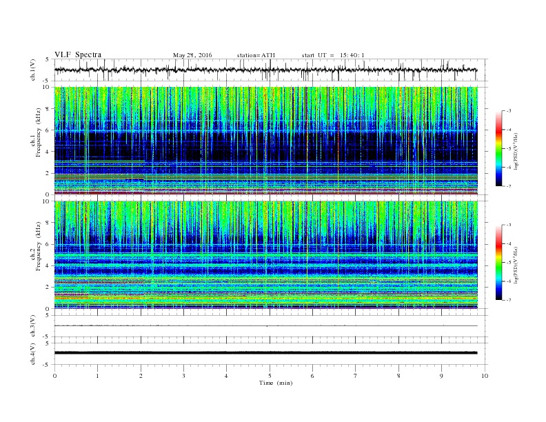Image resolution: width=546 pixels, height=422 pixels.
Task: Click the "7" tick label on time axis
Action: click(x=356, y=376)
